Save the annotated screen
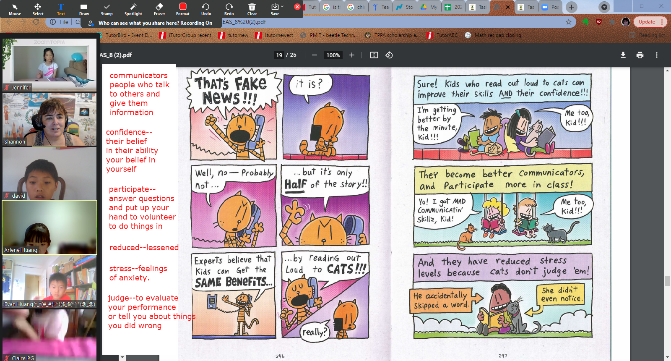 coord(275,9)
